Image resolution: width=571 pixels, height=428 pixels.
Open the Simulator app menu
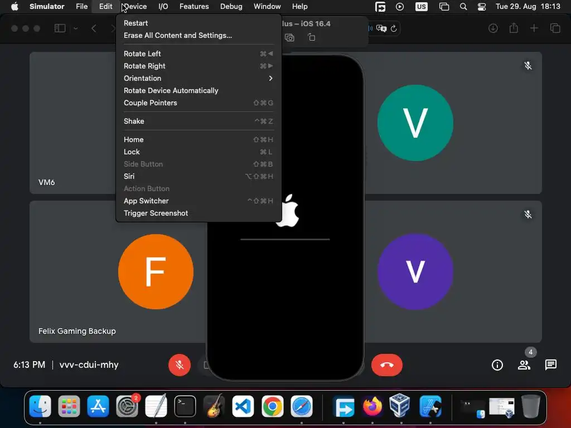tap(47, 7)
